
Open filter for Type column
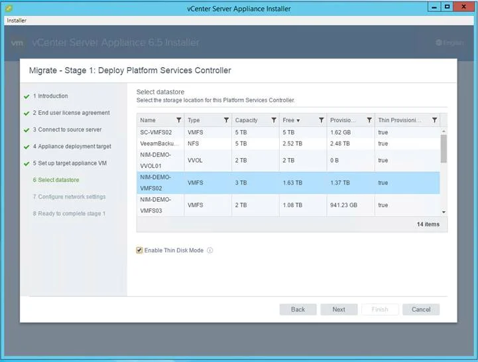(x=226, y=120)
